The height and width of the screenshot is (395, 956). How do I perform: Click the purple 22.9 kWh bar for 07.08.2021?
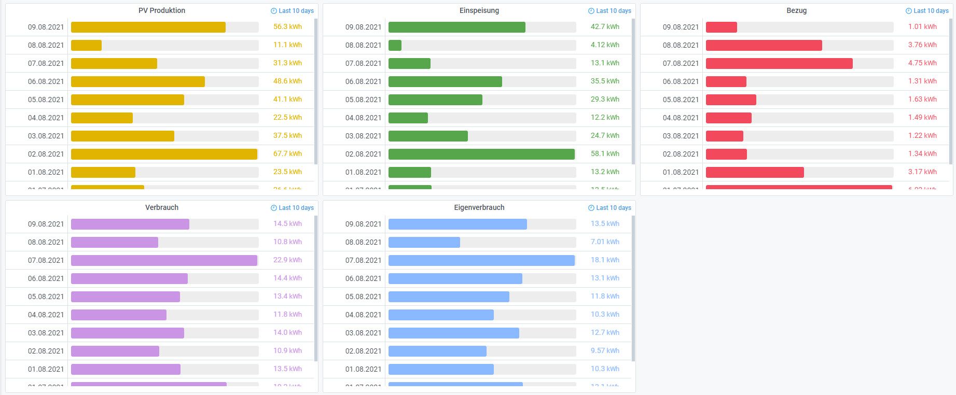[x=164, y=260]
